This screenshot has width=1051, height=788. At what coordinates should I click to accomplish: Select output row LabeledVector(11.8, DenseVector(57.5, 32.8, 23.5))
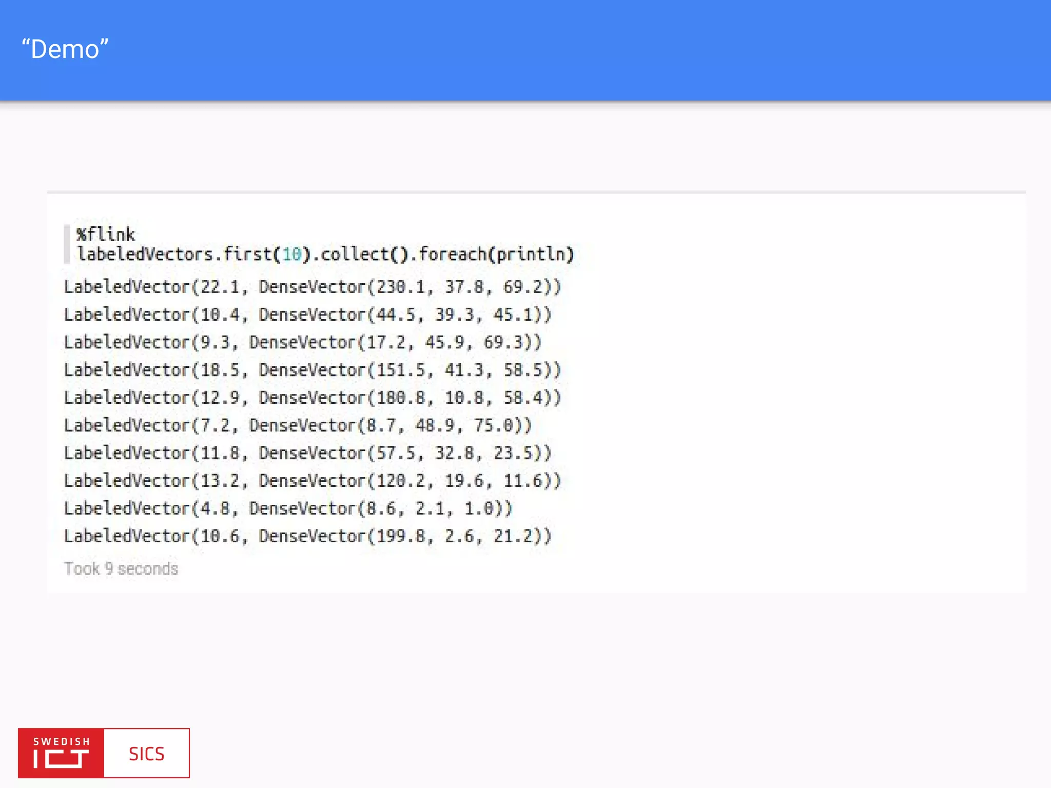308,453
